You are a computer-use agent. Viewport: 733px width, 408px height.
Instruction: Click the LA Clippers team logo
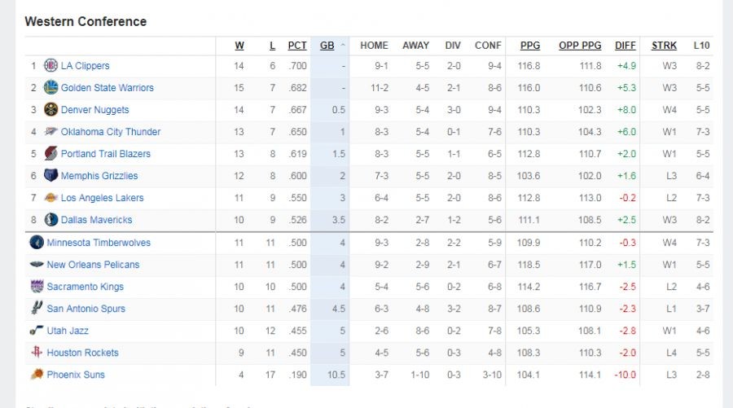coord(50,66)
